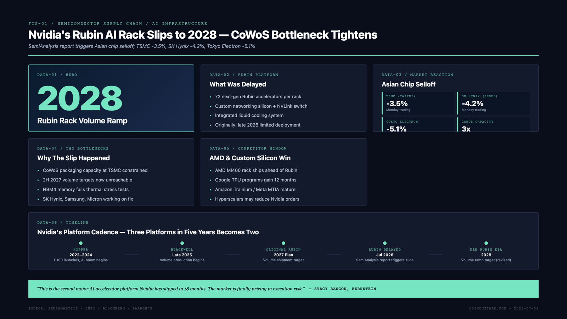Screen dimensions: 567x319
Task: Click the Hopper timeline dot
Action: pyautogui.click(x=81, y=243)
